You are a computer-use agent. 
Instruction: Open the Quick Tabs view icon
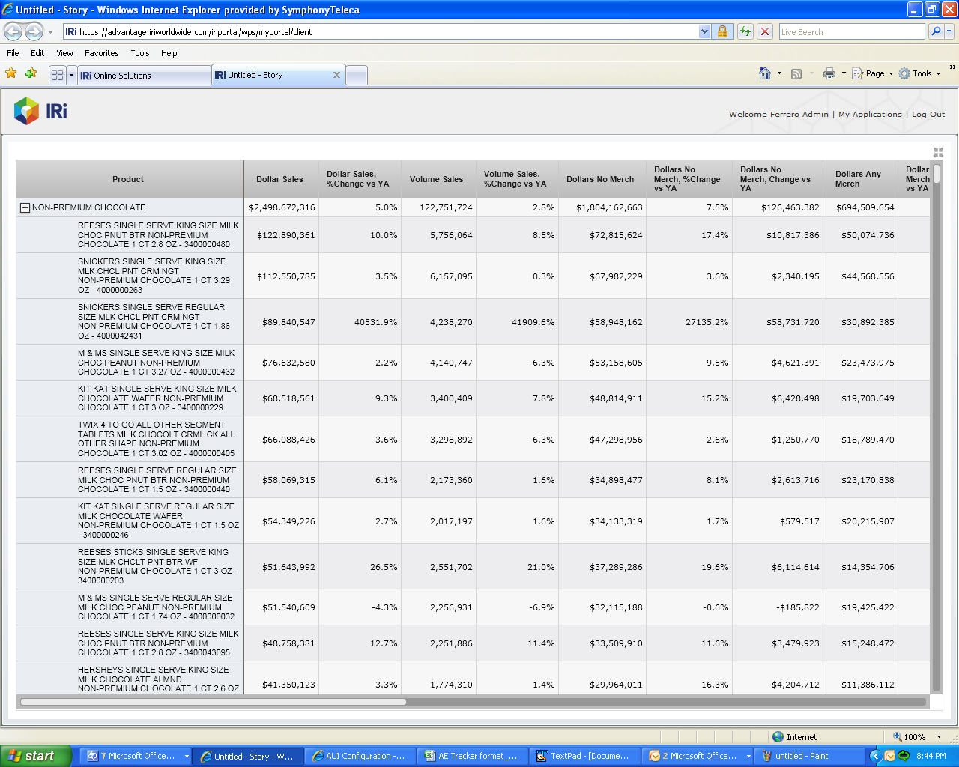(x=57, y=75)
